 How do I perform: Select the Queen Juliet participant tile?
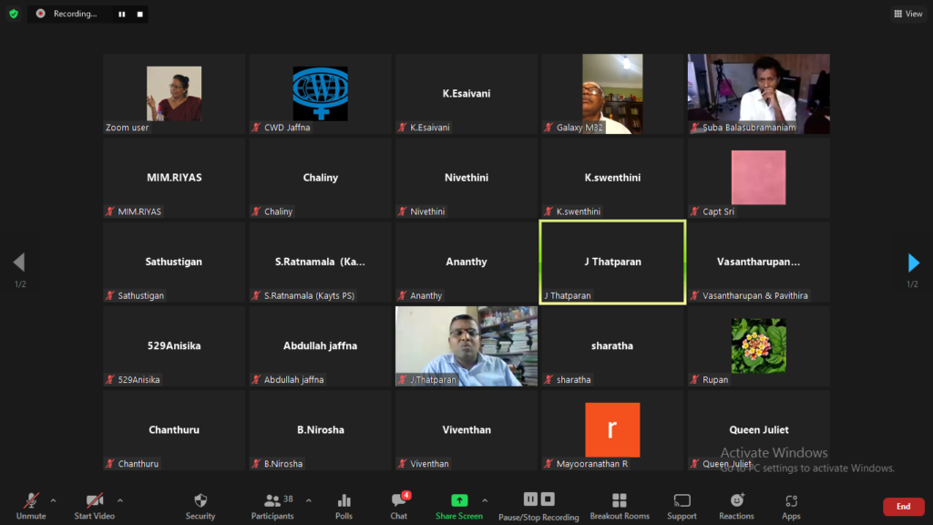click(759, 430)
